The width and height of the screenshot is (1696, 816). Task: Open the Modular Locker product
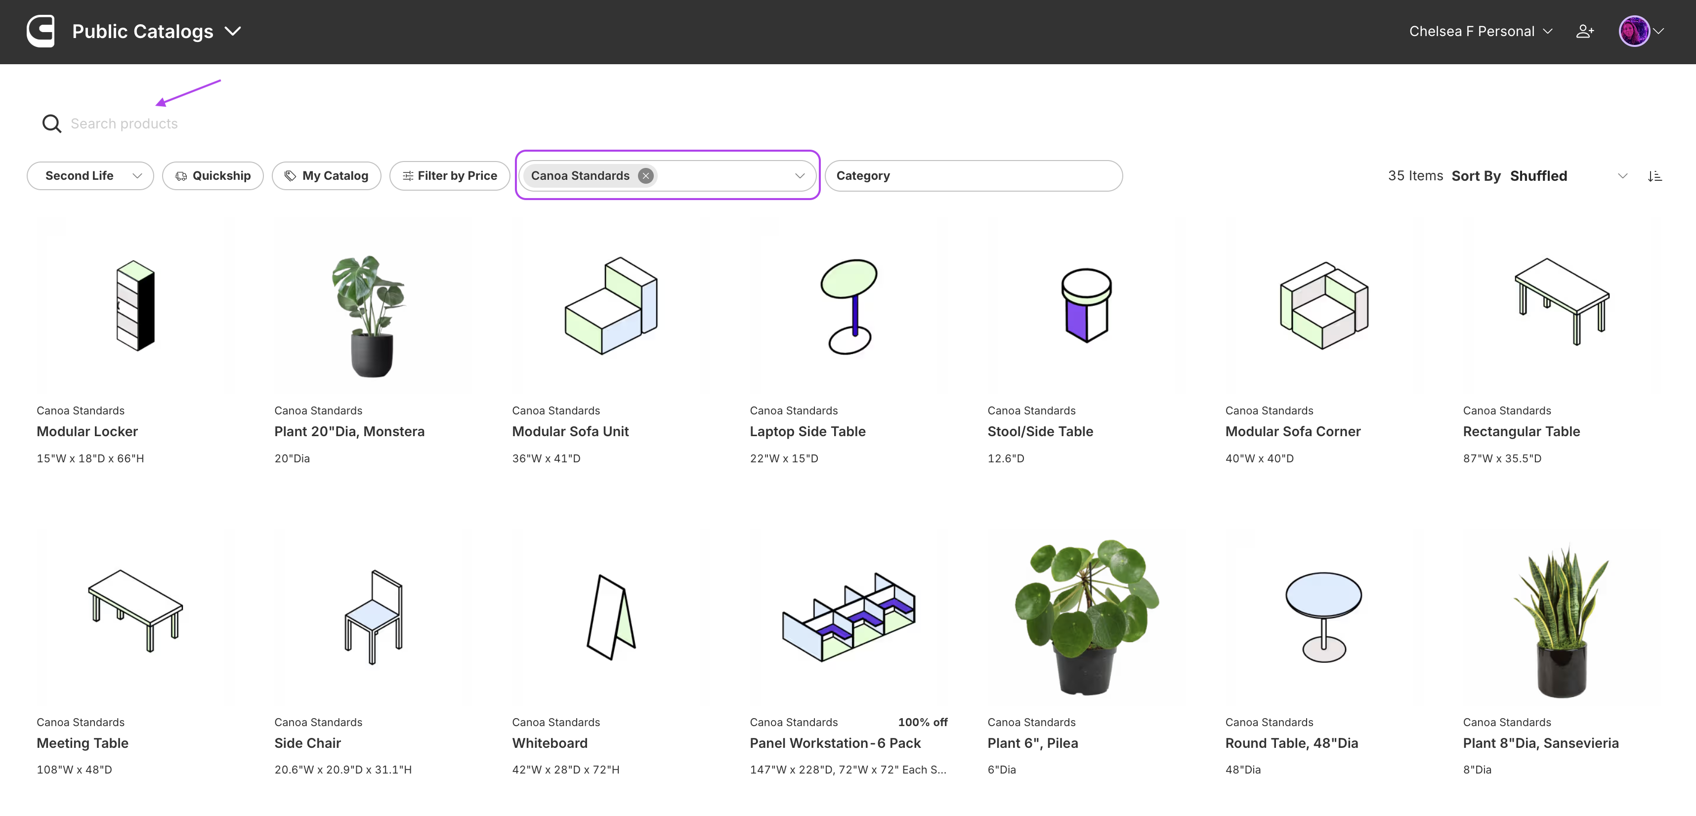click(x=87, y=432)
